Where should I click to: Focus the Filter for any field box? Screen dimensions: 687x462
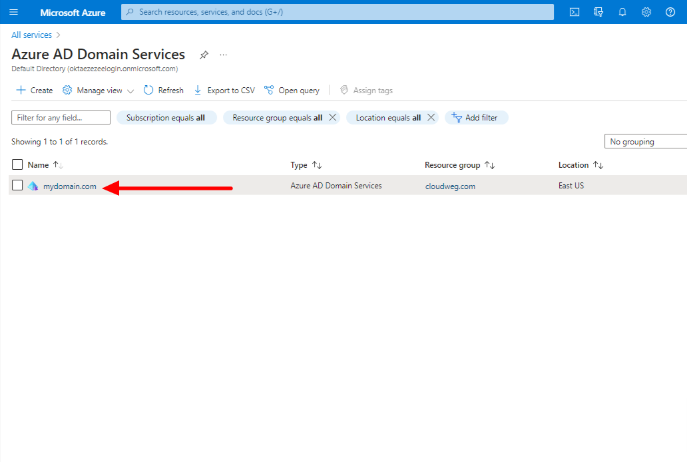tap(61, 117)
